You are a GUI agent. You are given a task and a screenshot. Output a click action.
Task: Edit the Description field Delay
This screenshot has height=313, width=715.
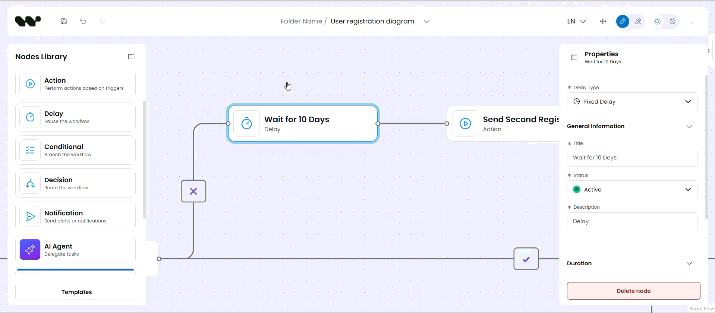coord(632,221)
